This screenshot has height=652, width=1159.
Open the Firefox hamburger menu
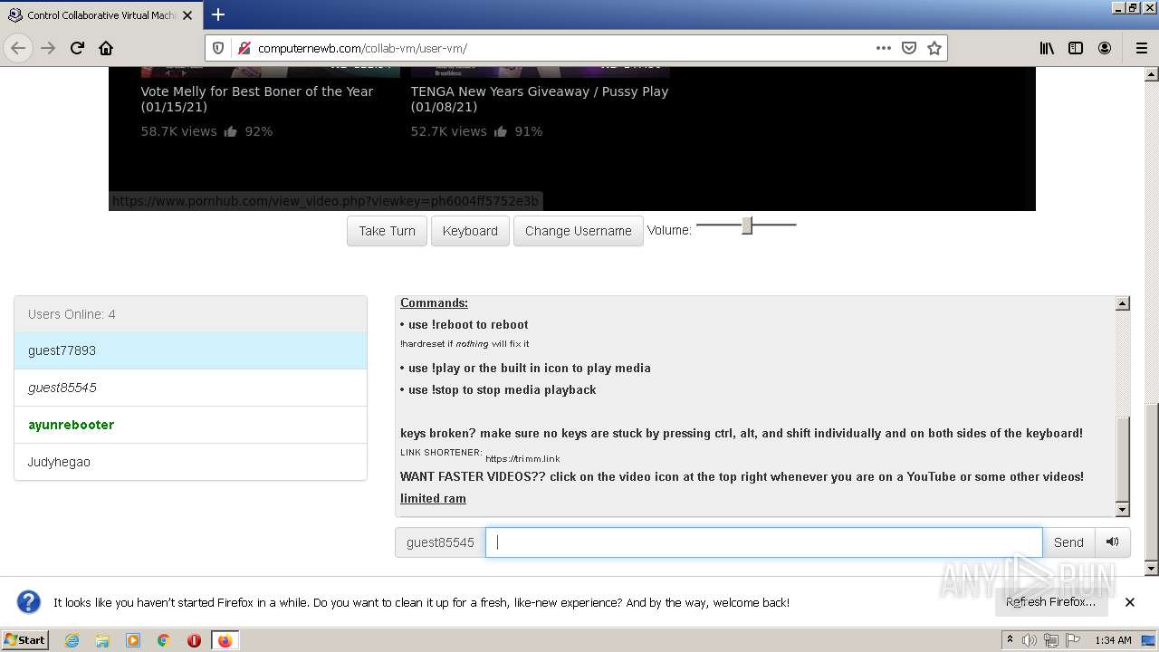click(1142, 48)
